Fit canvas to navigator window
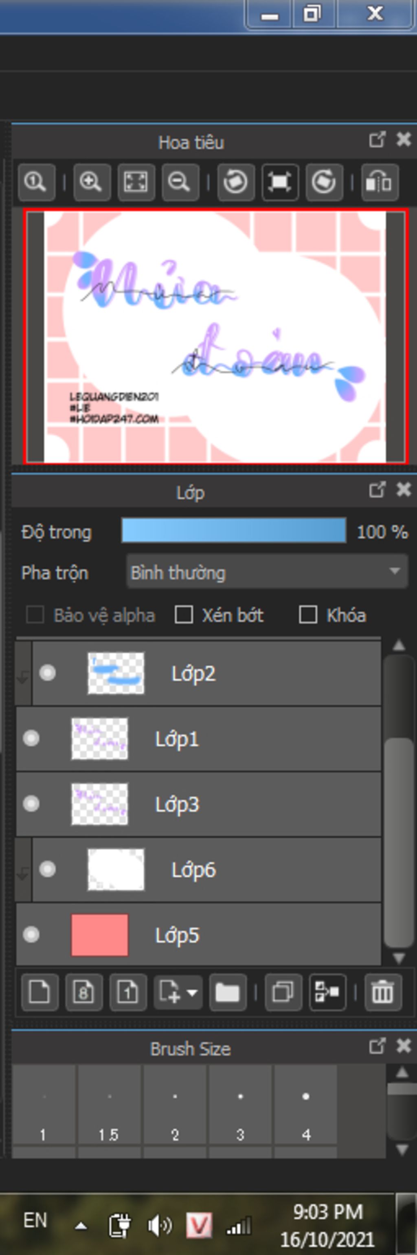This screenshot has height=1255, width=417. (x=136, y=182)
